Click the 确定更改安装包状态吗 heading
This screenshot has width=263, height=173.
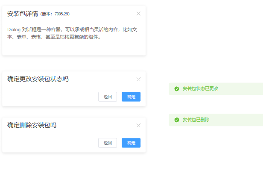38,79
